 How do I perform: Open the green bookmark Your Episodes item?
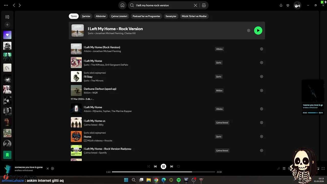[7, 155]
